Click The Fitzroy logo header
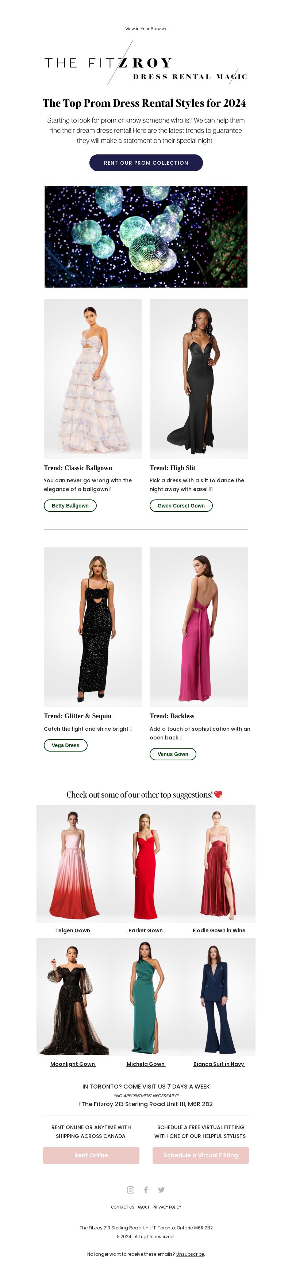This screenshot has width=292, height=1281. tap(146, 63)
